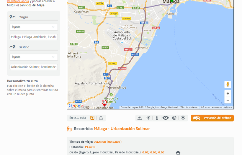This screenshot has width=242, height=155.
Task: Click the warning triangle beside 'En esta ruta'
Action: [101, 118]
